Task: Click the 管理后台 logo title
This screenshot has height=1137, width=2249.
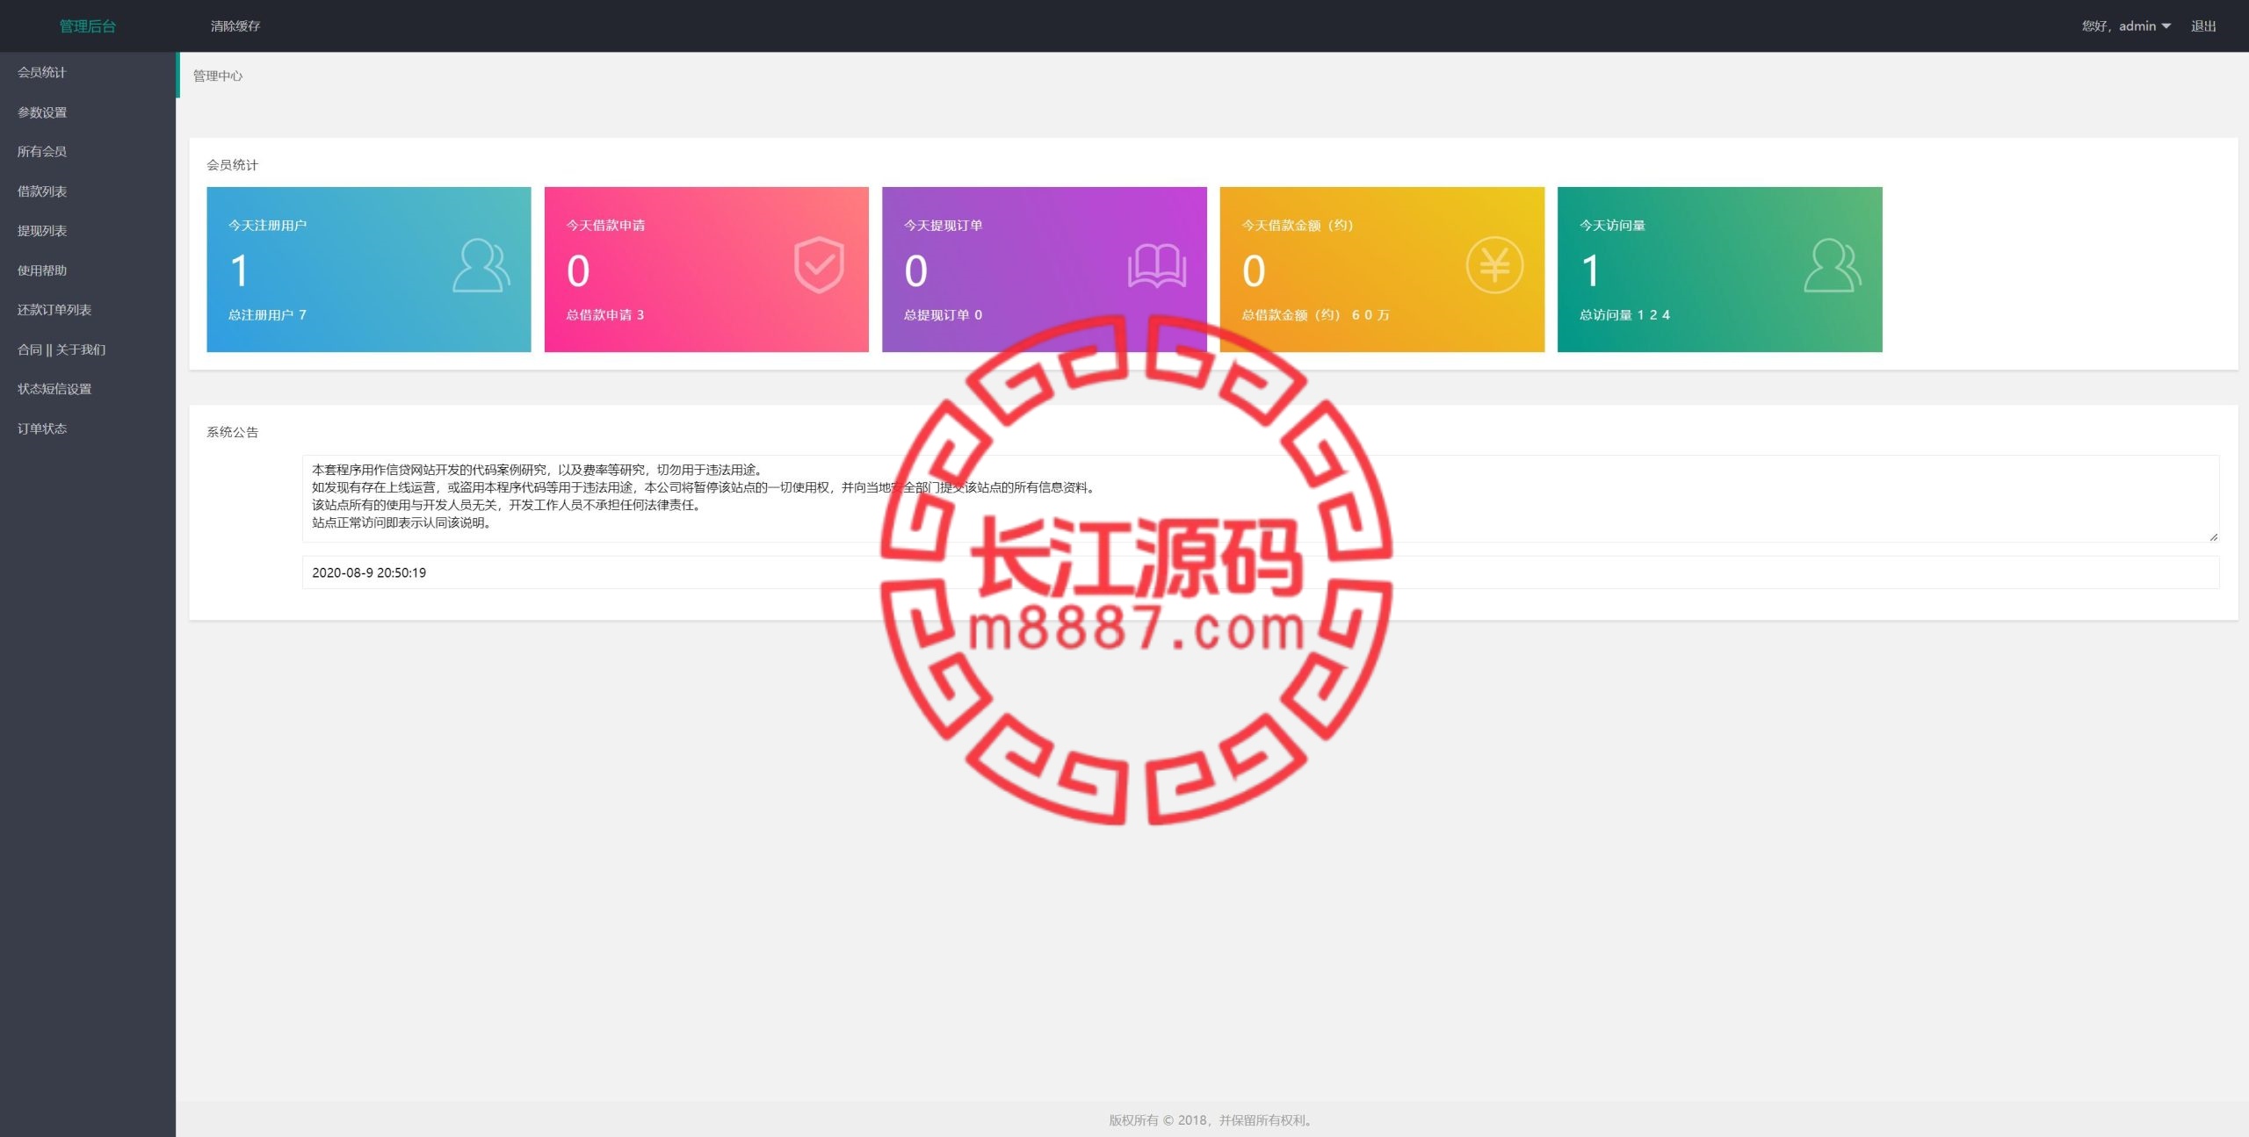Action: click(x=88, y=26)
